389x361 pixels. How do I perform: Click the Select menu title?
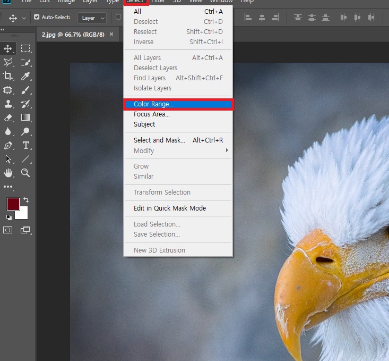click(x=136, y=1)
